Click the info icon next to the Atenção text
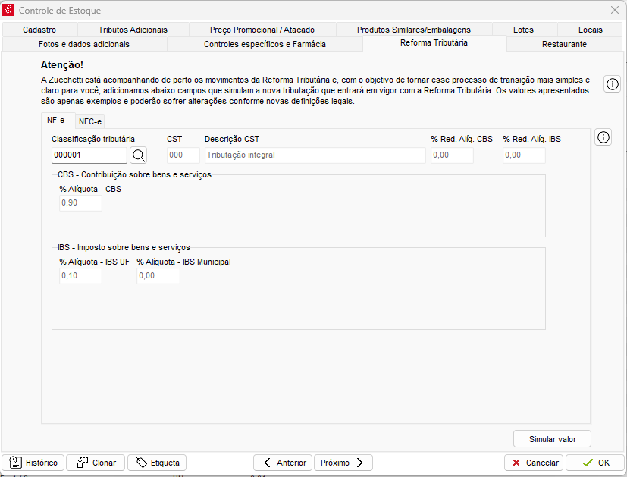 pos(612,84)
